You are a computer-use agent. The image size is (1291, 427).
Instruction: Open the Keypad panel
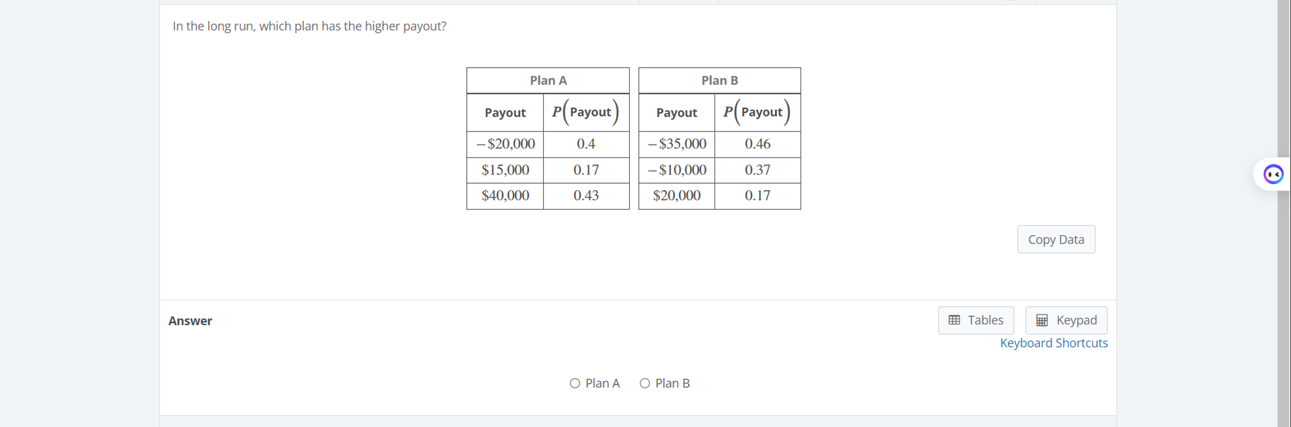[1065, 320]
